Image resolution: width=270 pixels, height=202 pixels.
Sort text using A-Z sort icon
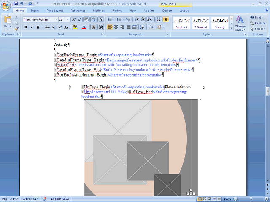click(159, 19)
